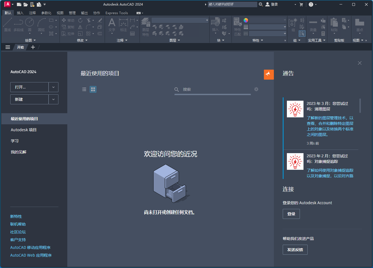Open recent items settings gear

[x=256, y=89]
